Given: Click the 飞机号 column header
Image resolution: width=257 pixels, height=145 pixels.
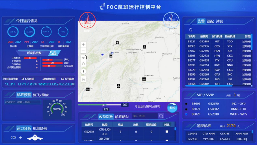Looking at the screenshot, I should [191, 36].
